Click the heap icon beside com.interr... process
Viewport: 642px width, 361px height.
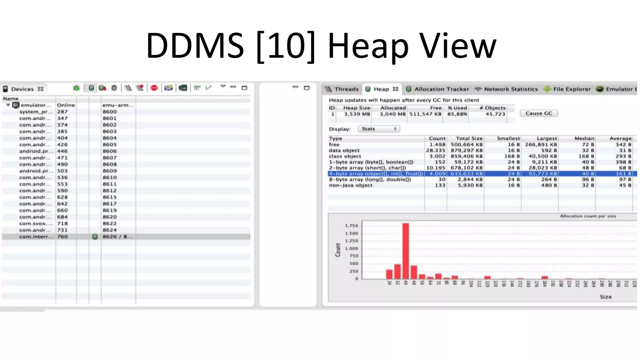coord(95,237)
